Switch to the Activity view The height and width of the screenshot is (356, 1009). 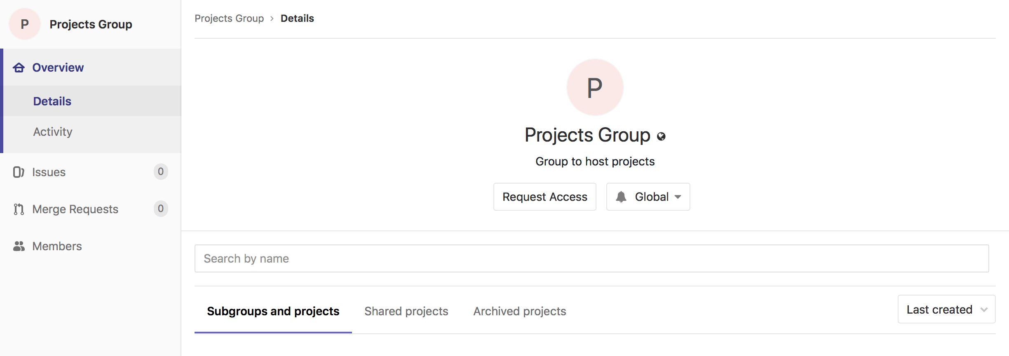coord(53,131)
